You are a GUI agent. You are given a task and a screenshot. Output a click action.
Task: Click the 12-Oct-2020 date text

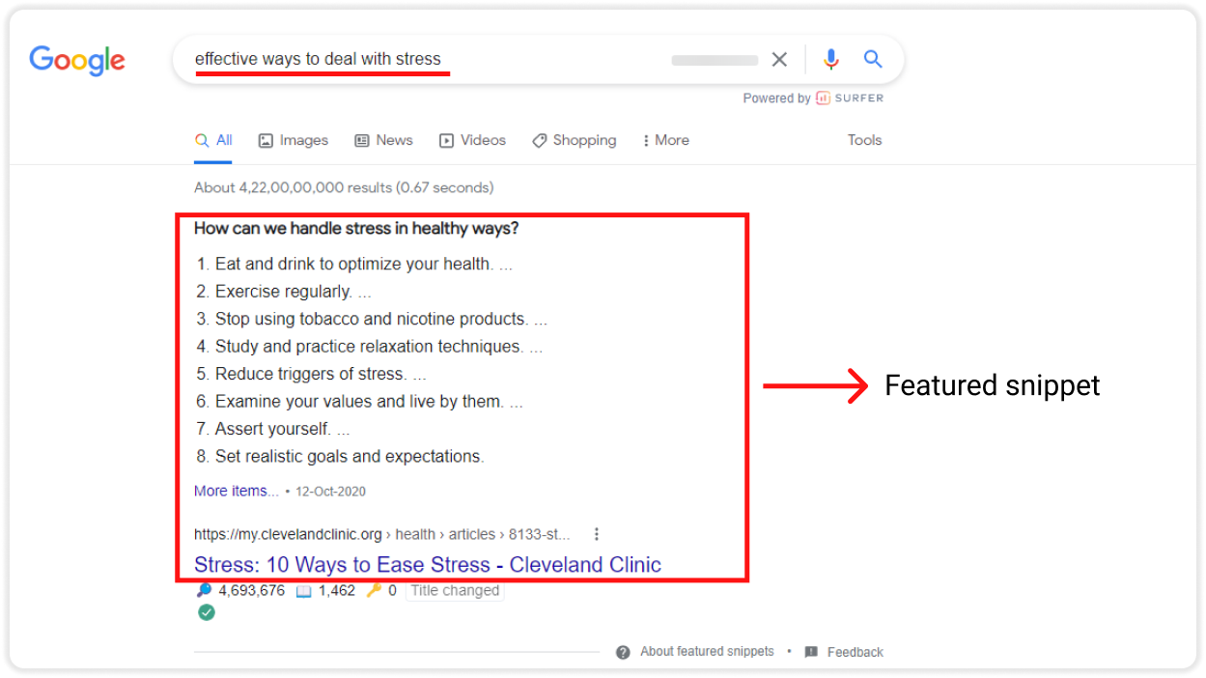(330, 492)
